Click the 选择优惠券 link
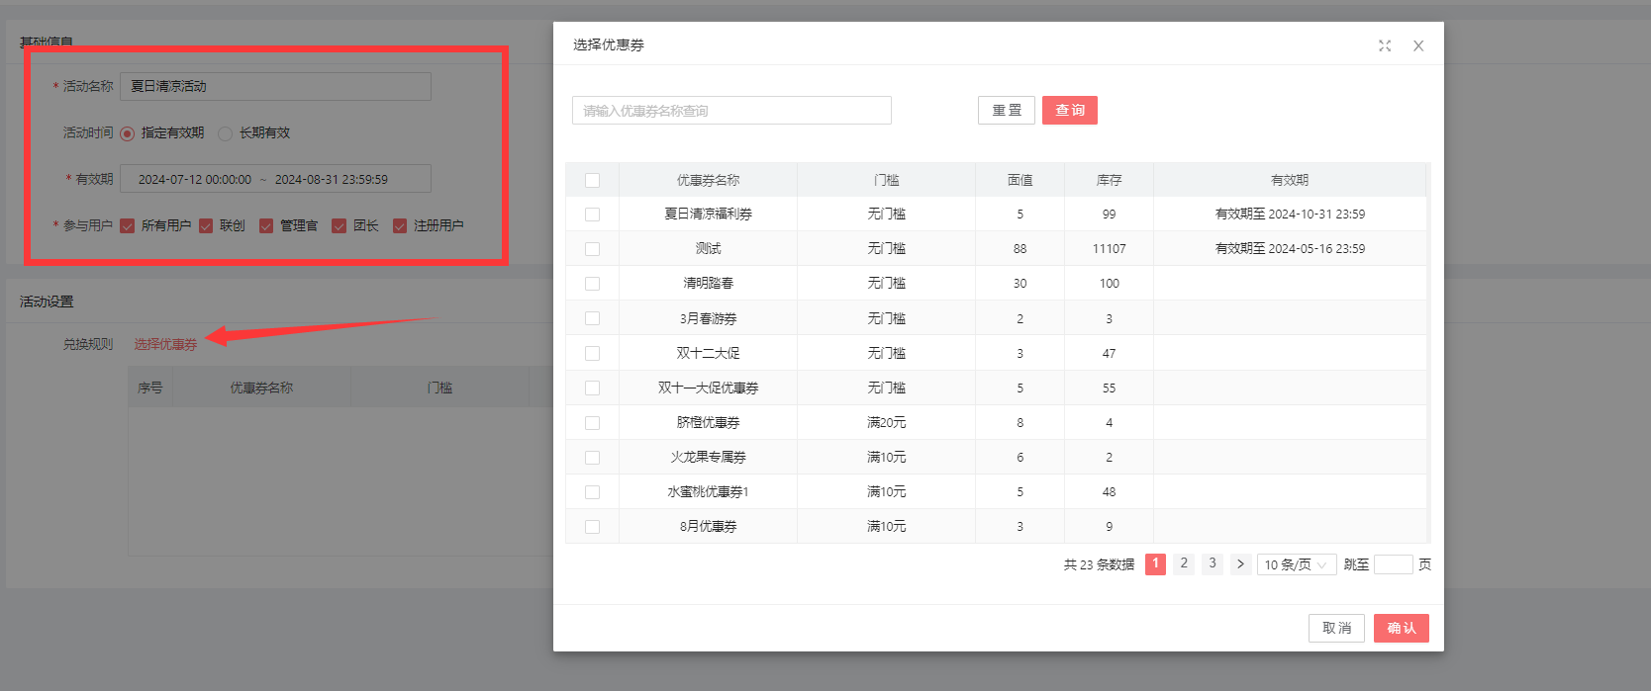 pos(165,344)
